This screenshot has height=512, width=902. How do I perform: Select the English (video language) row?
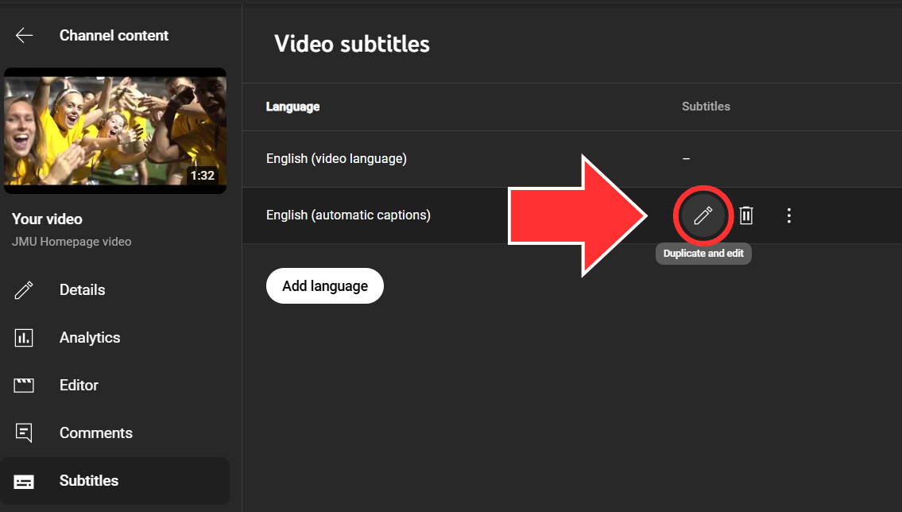(336, 159)
